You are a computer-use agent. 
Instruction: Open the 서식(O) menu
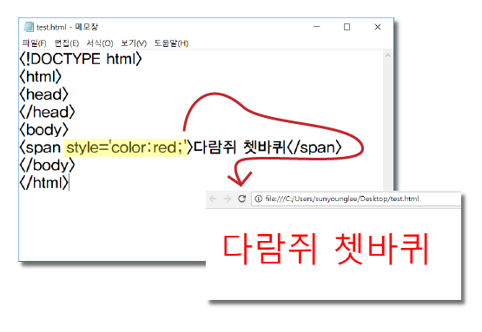click(100, 43)
